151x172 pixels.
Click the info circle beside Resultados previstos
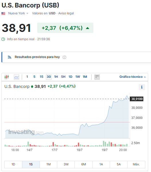[x=64, y=57]
